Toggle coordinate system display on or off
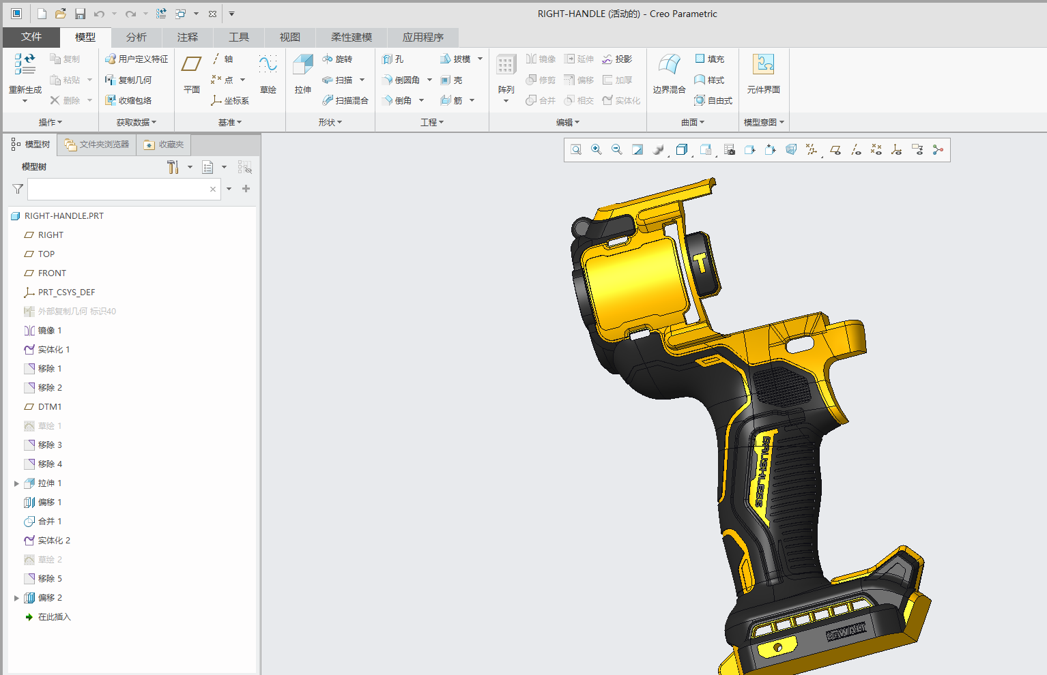Screen dimensions: 1047x675 pyautogui.click(x=896, y=149)
